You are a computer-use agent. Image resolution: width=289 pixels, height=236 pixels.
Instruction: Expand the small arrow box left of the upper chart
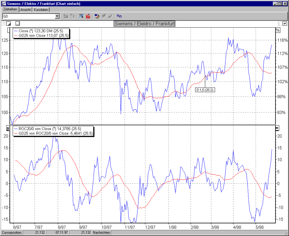(4, 23)
